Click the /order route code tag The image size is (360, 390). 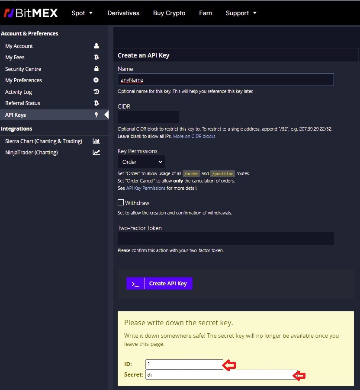191,174
